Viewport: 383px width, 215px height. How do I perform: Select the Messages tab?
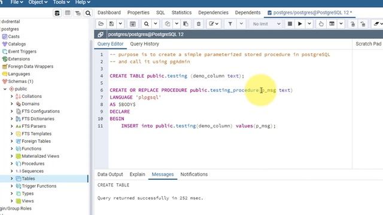coord(163,174)
